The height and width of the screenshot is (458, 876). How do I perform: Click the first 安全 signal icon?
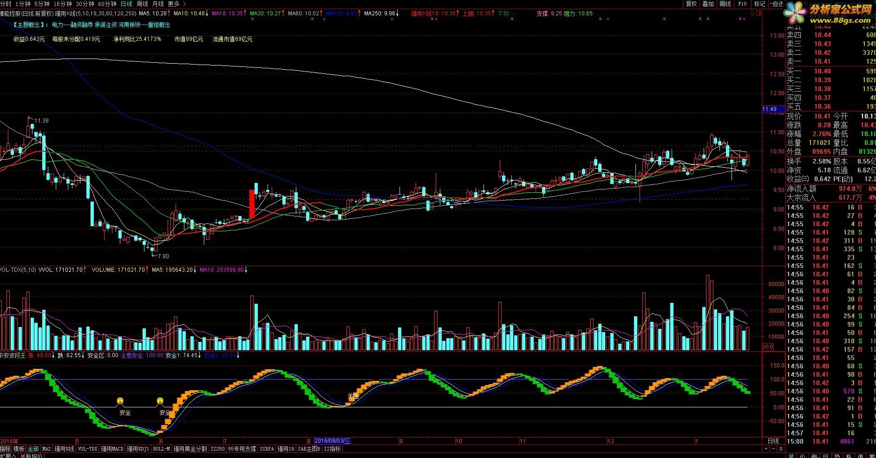coord(120,401)
